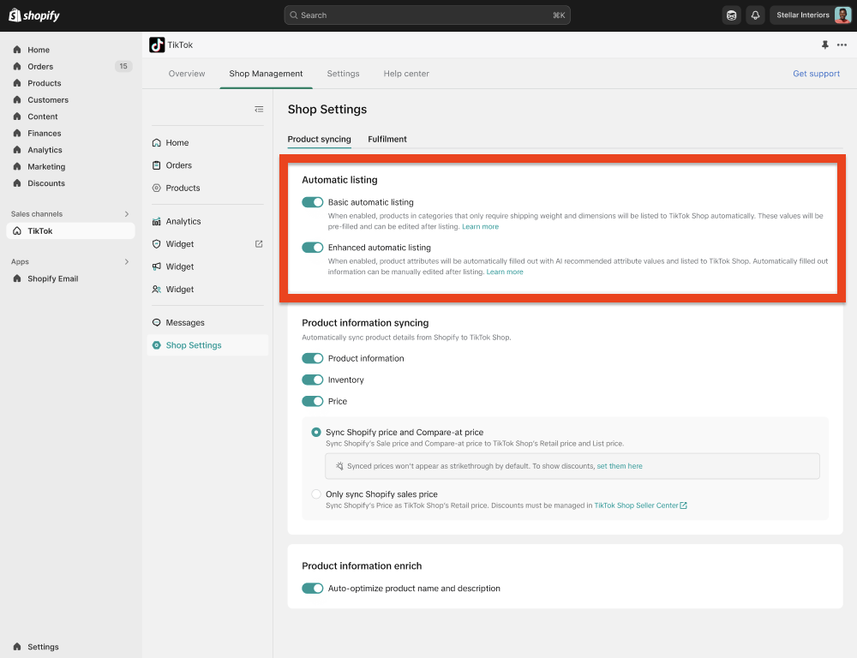This screenshot has width=857, height=658.
Task: Click the notification bell icon
Action: tap(755, 15)
